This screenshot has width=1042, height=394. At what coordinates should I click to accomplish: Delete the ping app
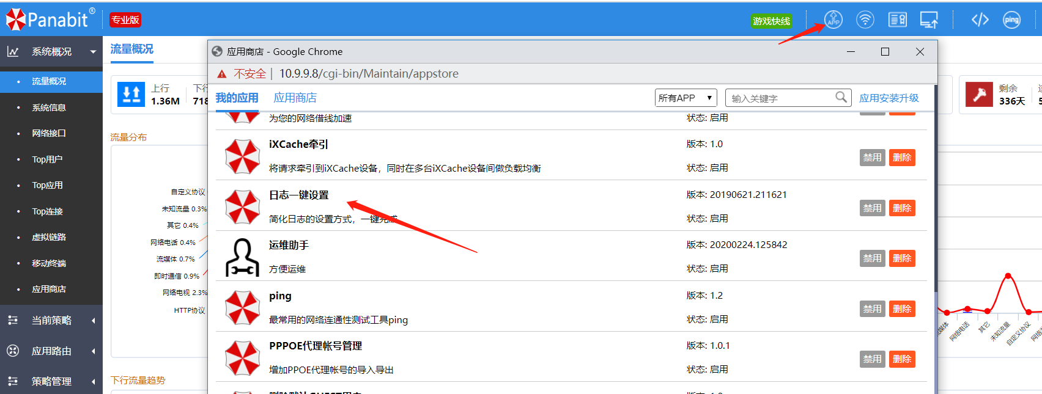tap(902, 309)
